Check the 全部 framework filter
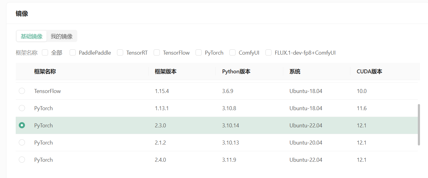 45,52
